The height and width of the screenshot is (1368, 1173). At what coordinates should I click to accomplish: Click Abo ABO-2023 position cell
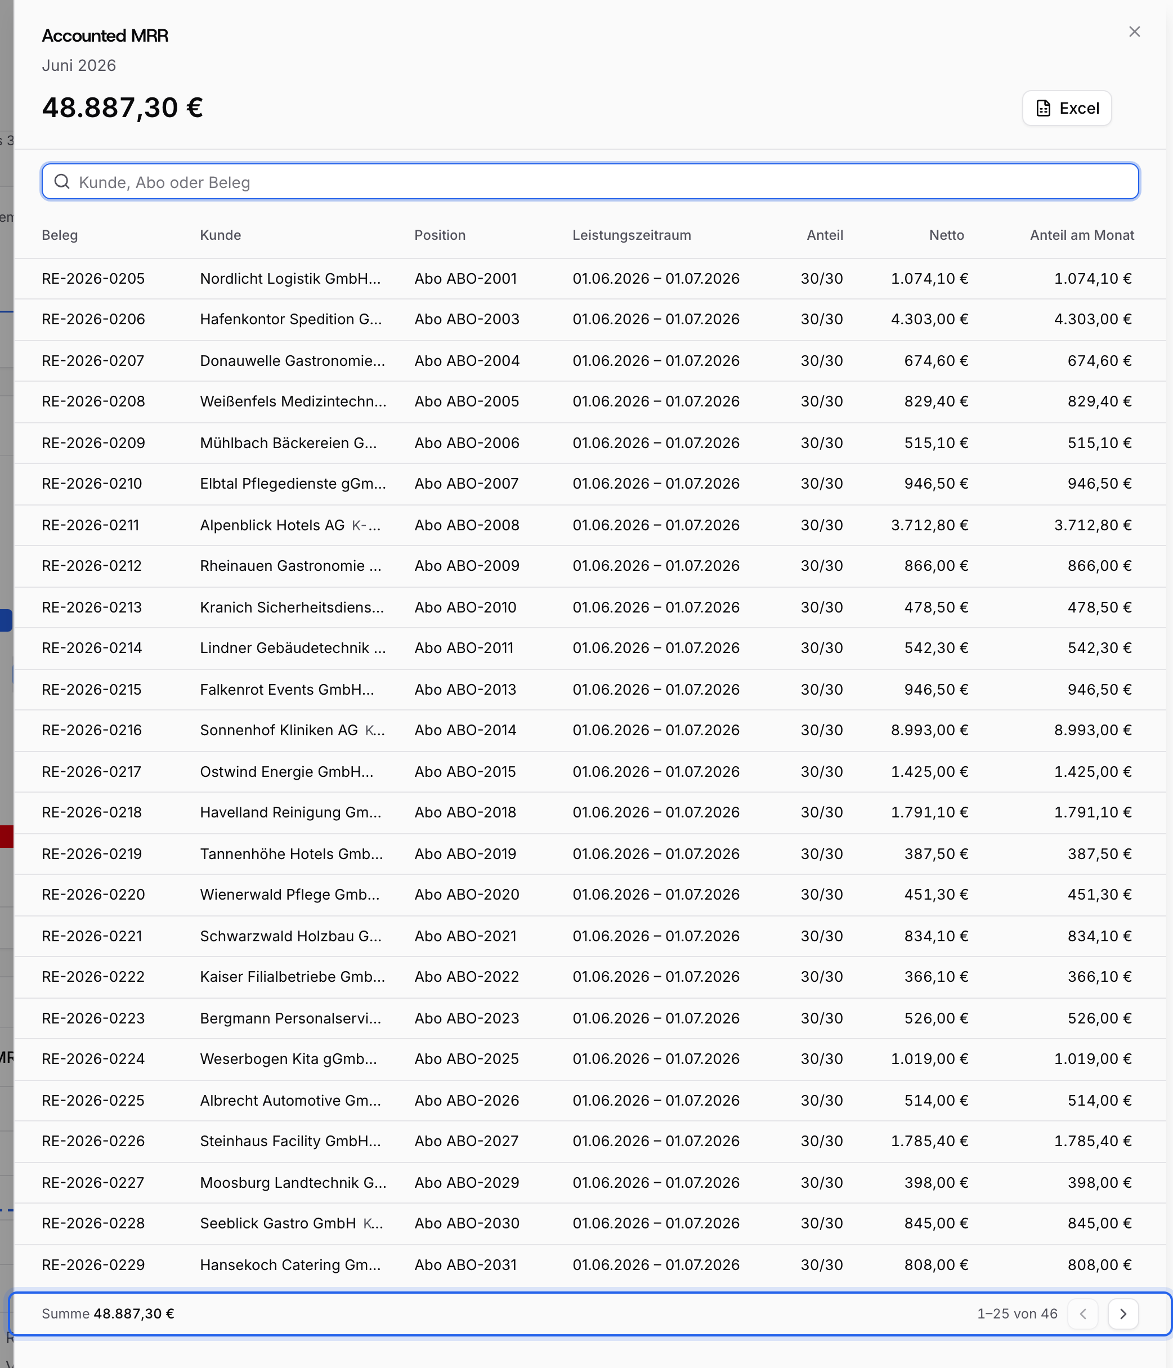coord(467,1019)
